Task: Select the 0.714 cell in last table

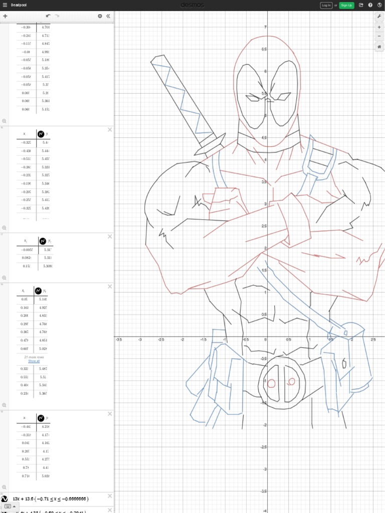Action: tap(27, 476)
